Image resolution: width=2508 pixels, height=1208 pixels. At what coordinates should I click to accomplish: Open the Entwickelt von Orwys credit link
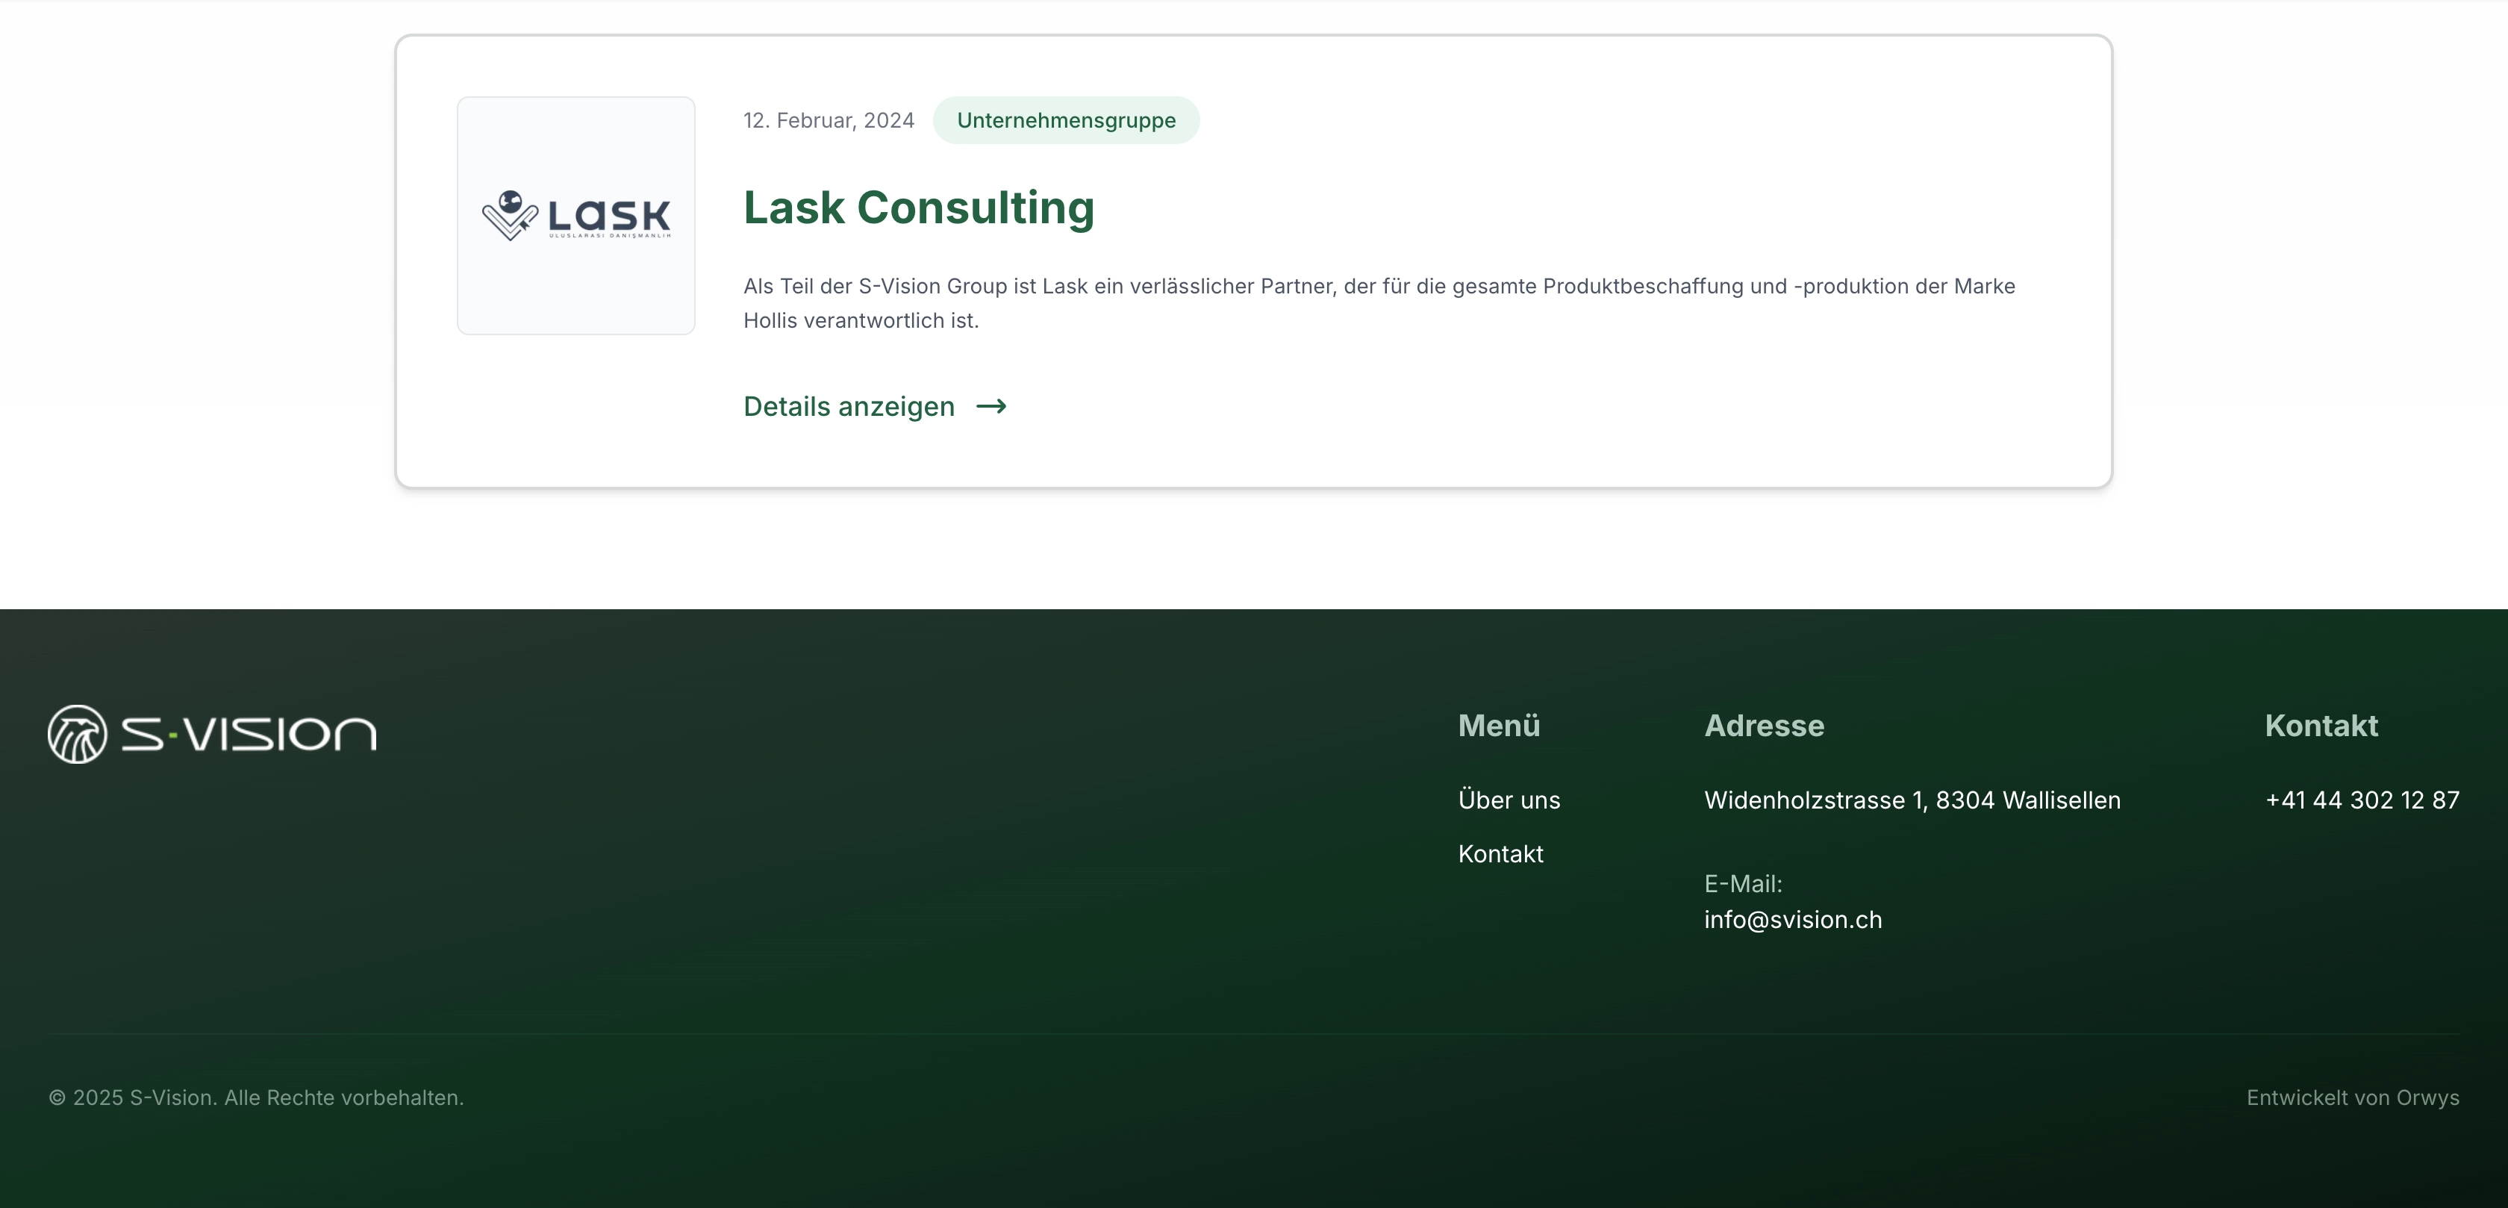point(2351,1097)
